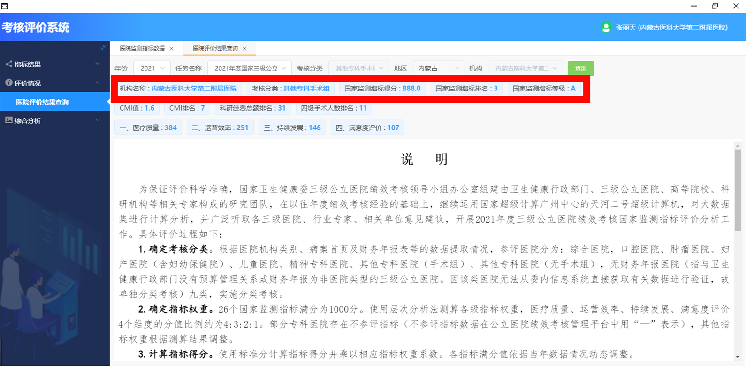Image resolution: width=746 pixels, height=367 pixels.
Task: Click the 评价情况 info icon
Action: 8,82
